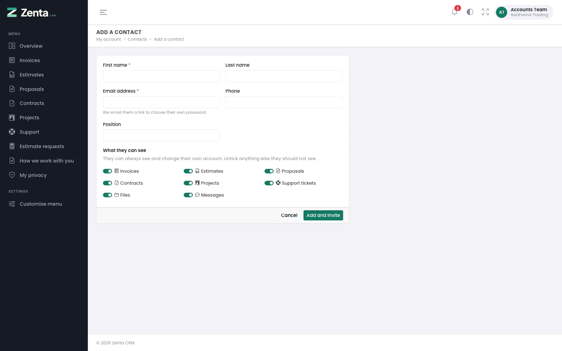Focus the Phone field
Viewport: 562px width, 351px height.
[284, 102]
